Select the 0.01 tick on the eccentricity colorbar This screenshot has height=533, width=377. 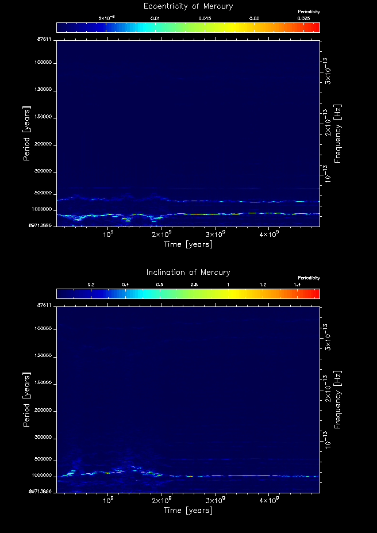point(155,18)
